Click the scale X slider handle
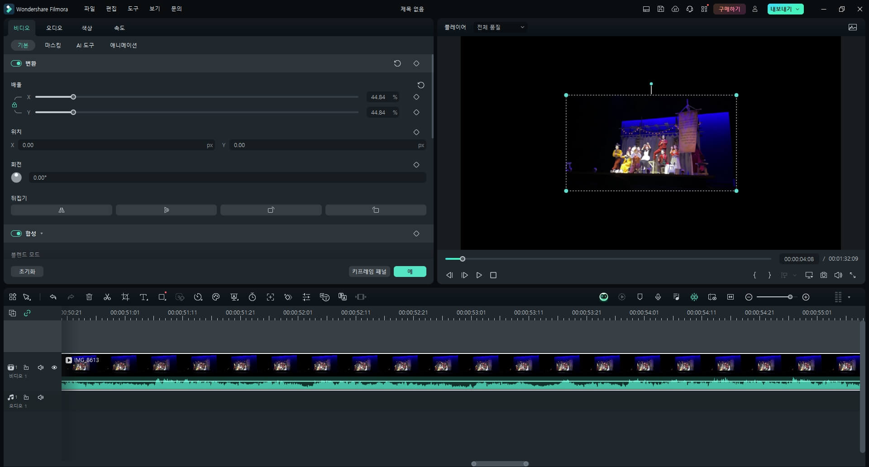This screenshot has height=467, width=869. [73, 97]
